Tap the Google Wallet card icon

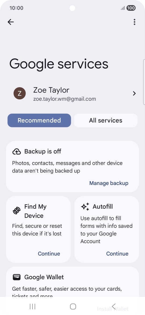pos(17,277)
